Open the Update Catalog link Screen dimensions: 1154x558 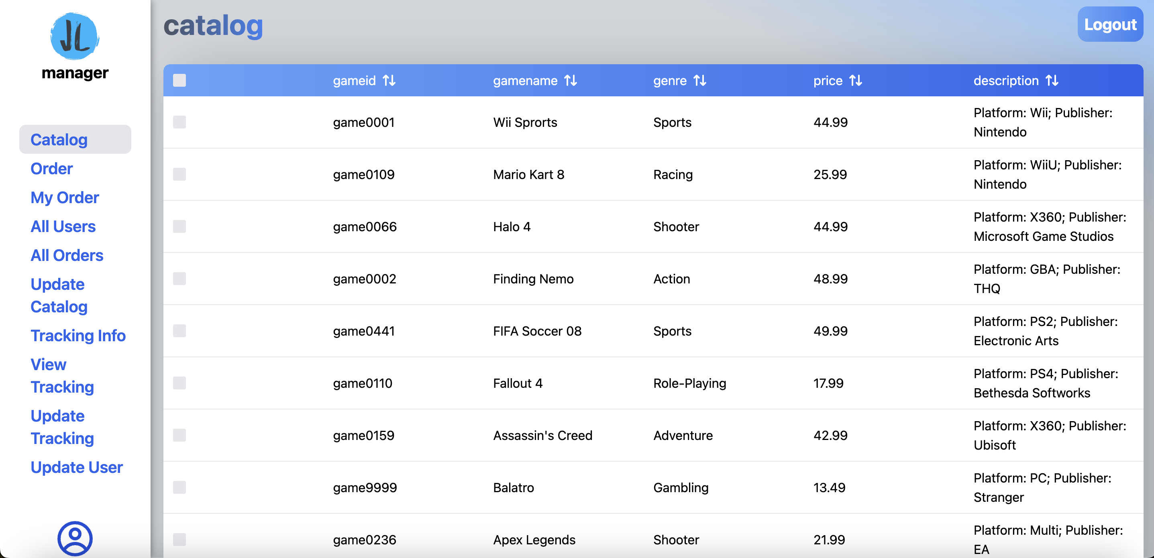click(x=58, y=295)
